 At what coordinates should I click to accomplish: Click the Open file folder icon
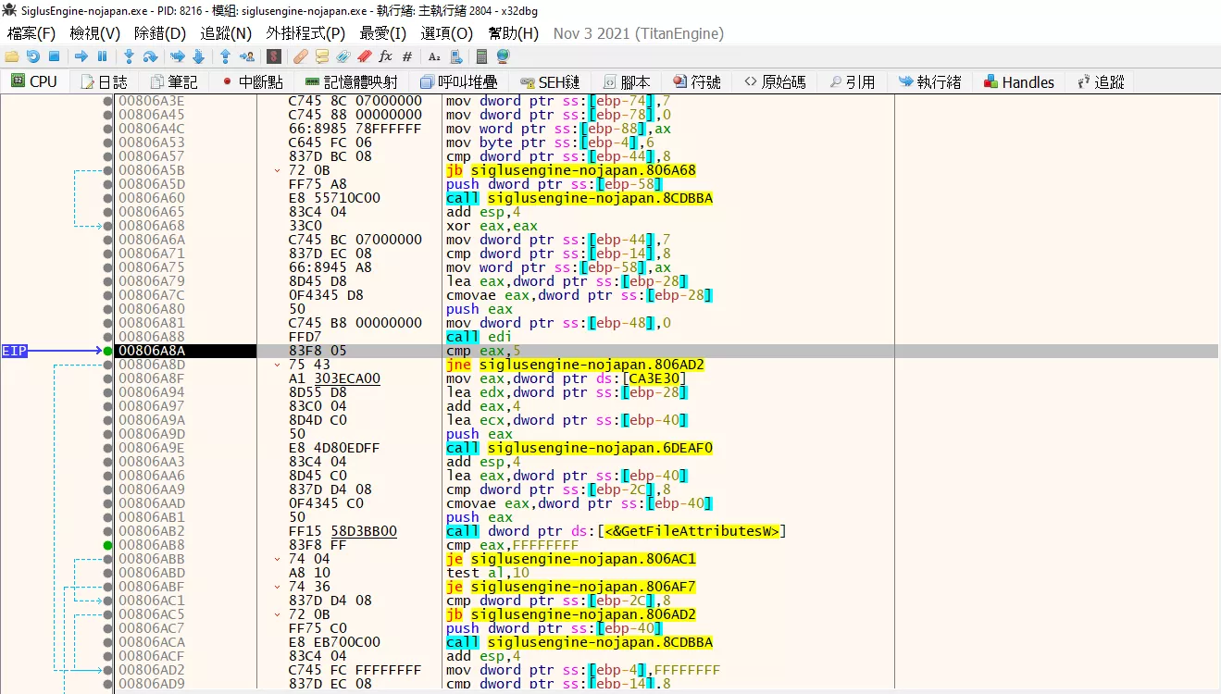click(12, 56)
